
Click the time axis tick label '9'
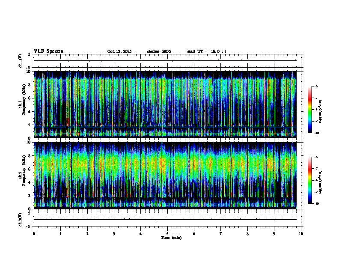point(274,234)
